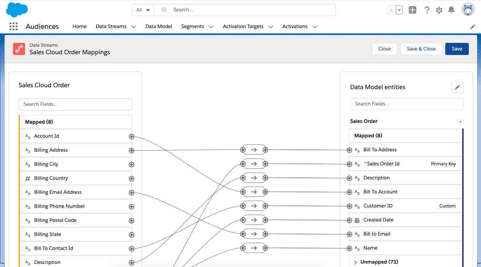
Task: Click the global actions plus icon
Action: click(x=413, y=10)
